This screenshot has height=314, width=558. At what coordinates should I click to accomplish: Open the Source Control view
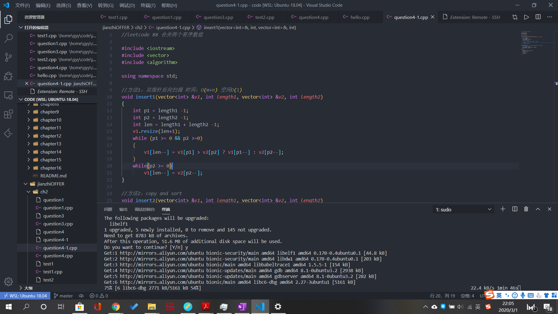coord(8,57)
